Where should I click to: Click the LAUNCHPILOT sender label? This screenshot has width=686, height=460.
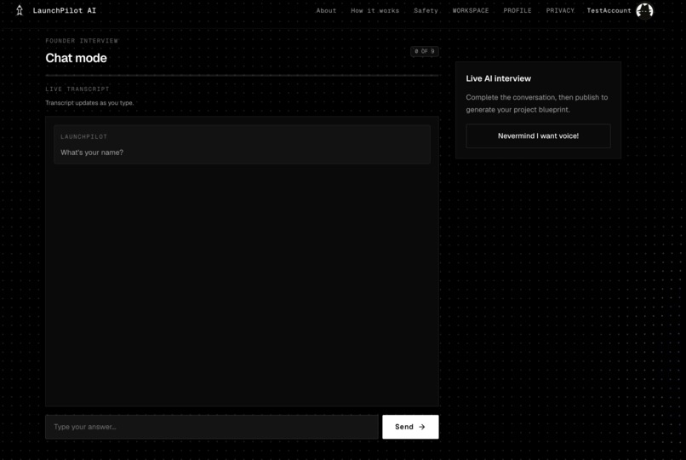83,136
